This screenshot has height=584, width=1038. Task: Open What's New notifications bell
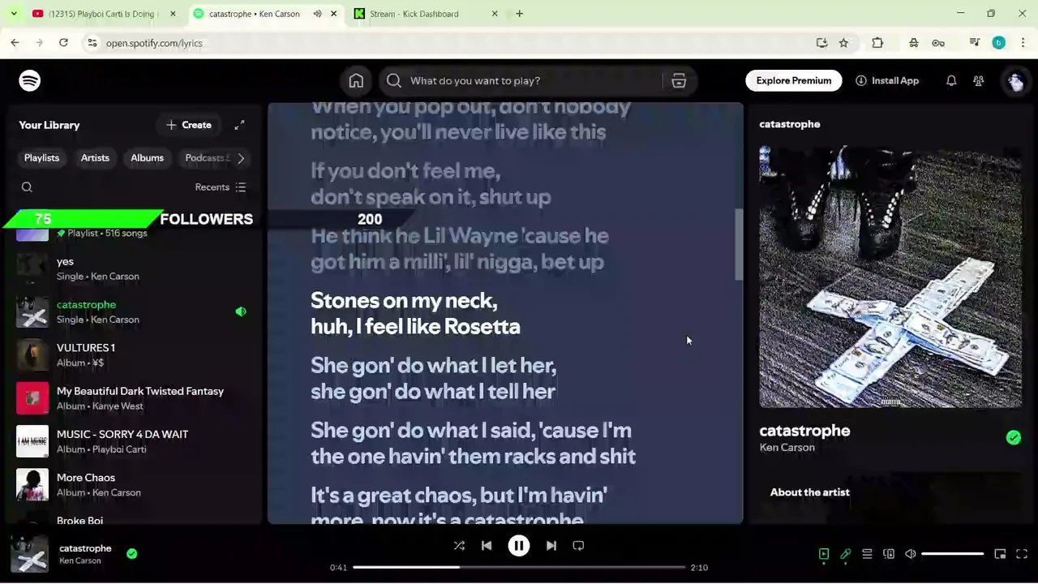click(x=951, y=80)
